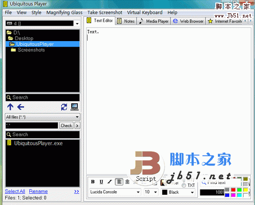
Task: Pick the green color swatch
Action: point(240,190)
